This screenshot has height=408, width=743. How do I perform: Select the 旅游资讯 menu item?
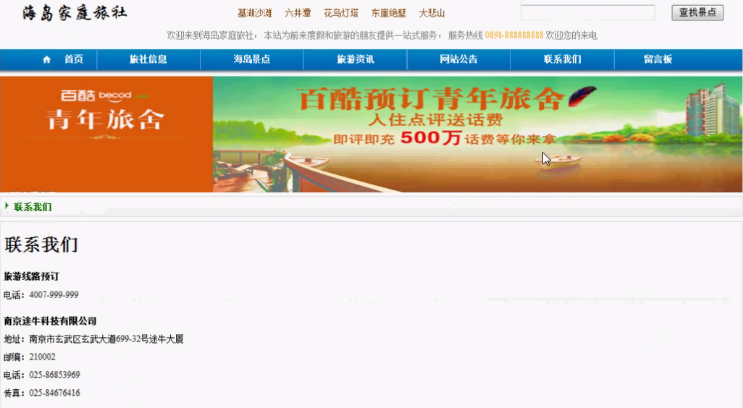pos(356,59)
